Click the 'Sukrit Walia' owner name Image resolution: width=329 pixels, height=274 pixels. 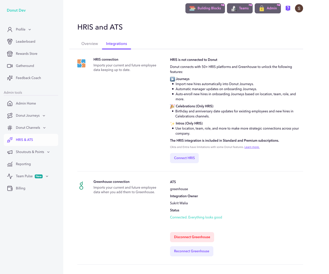pyautogui.click(x=179, y=203)
